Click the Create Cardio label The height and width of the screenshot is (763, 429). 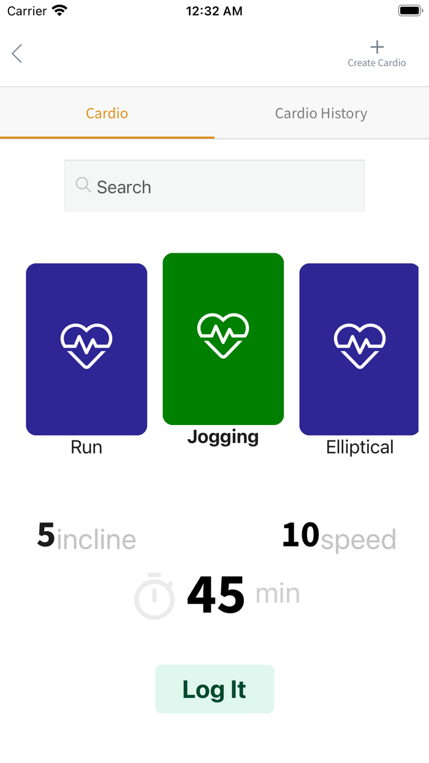coord(376,63)
